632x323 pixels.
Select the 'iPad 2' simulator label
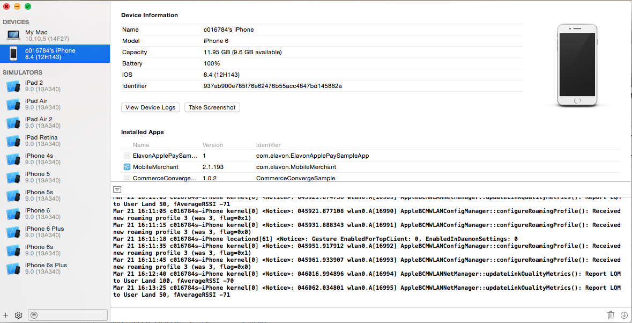point(34,83)
